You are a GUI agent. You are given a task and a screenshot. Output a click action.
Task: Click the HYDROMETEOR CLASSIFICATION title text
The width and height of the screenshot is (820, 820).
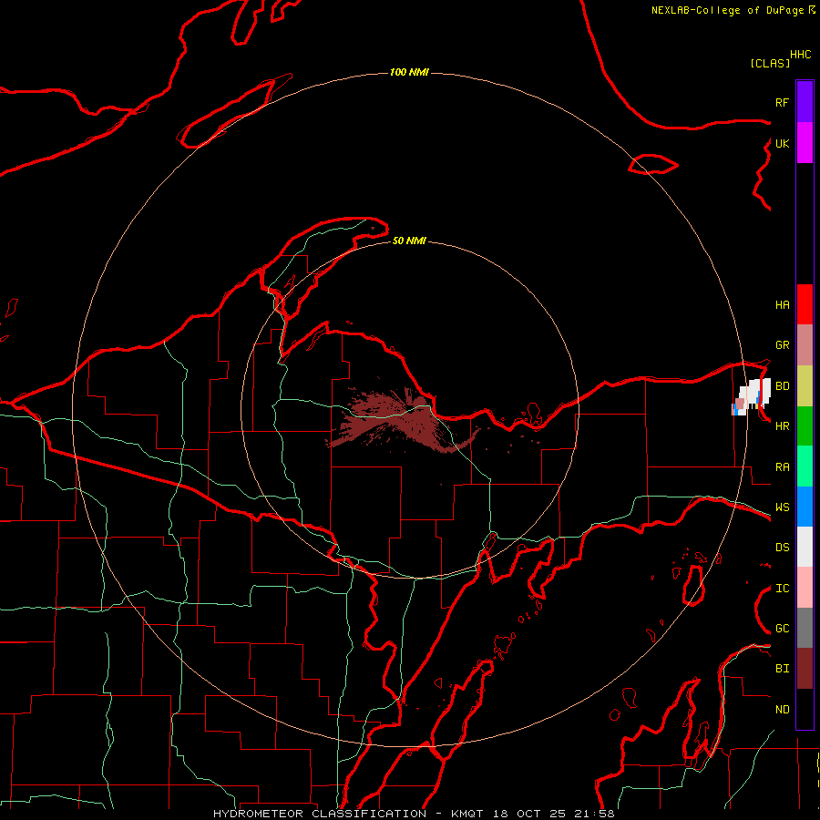tap(320, 814)
